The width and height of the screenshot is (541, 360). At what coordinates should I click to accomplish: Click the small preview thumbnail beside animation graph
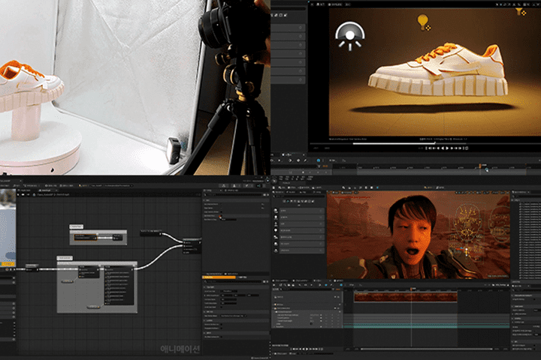click(8, 227)
